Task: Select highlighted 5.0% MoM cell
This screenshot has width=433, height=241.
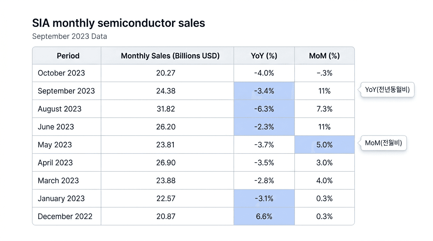Action: pos(324,145)
